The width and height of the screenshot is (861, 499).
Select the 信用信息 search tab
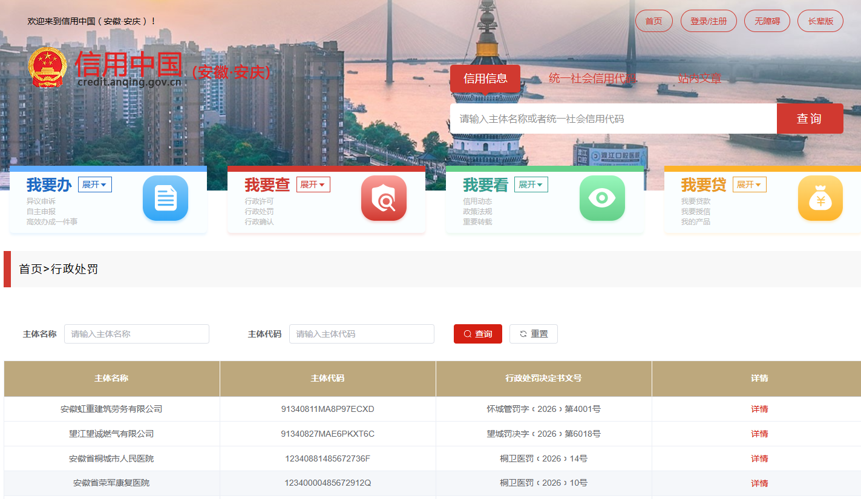pos(485,79)
